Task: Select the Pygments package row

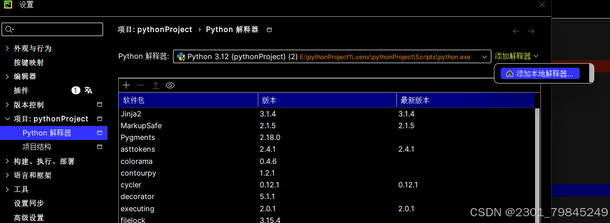Action: (x=326, y=137)
